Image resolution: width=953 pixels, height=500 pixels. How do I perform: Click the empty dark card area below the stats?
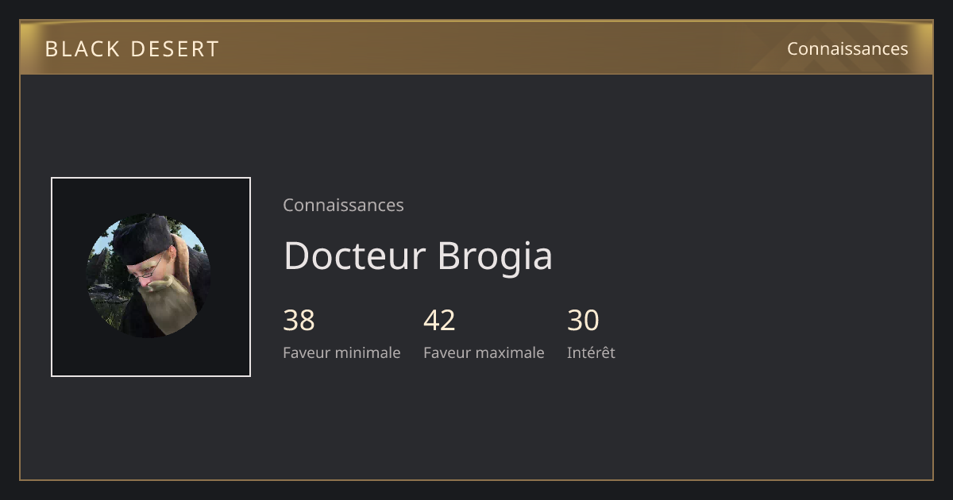coord(476,429)
